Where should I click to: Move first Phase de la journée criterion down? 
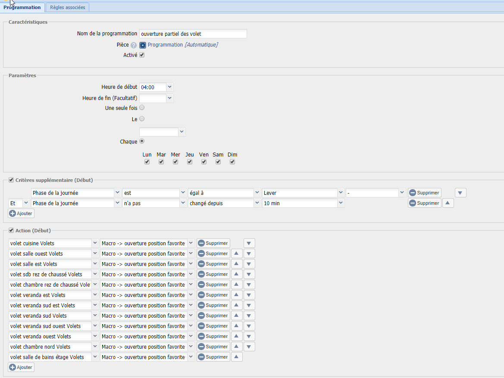point(460,193)
